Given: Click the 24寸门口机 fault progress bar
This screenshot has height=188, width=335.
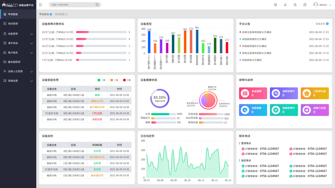Looking at the screenshot, I should [x=101, y=32].
